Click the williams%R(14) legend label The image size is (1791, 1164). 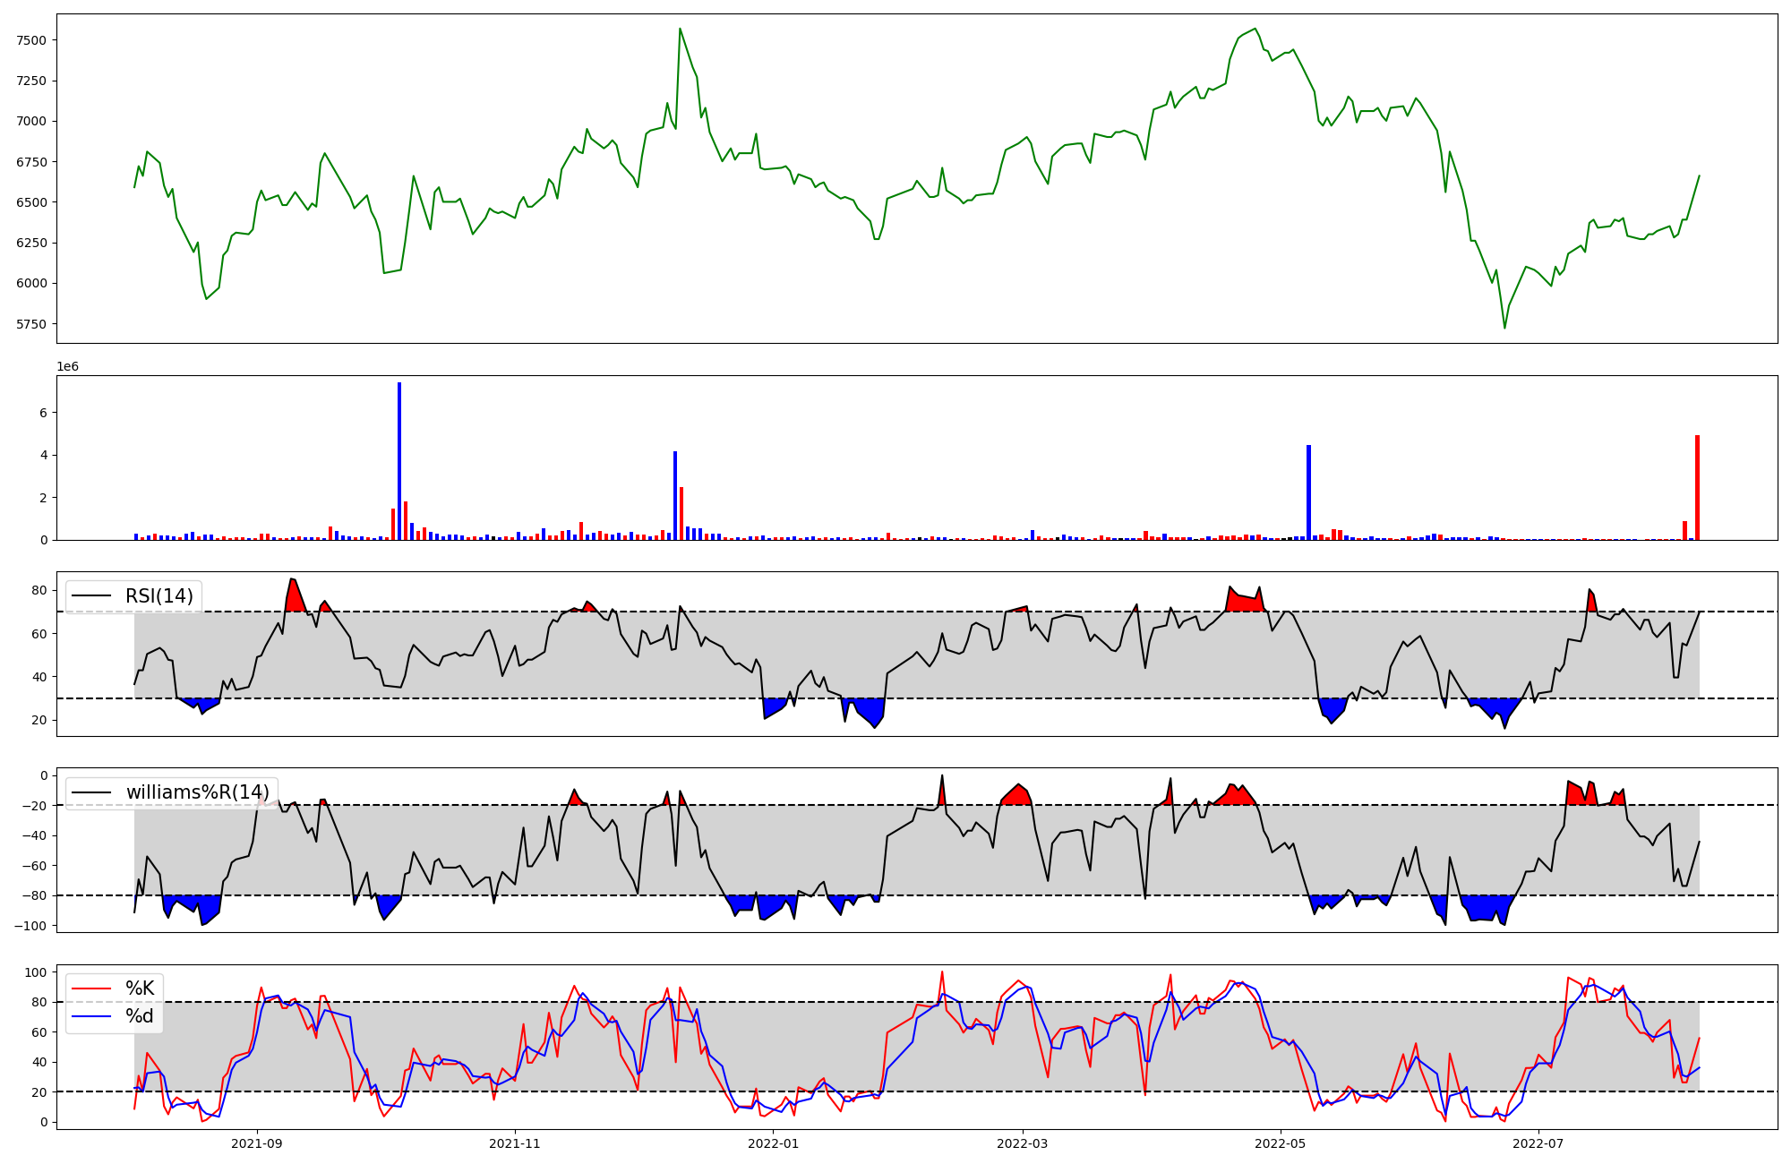click(x=197, y=792)
